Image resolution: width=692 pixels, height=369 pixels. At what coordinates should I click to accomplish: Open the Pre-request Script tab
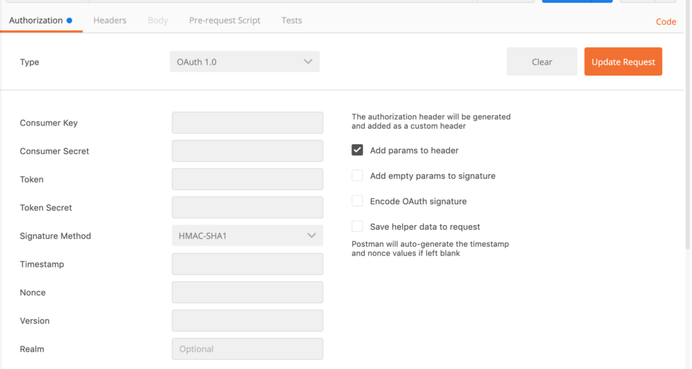point(224,20)
